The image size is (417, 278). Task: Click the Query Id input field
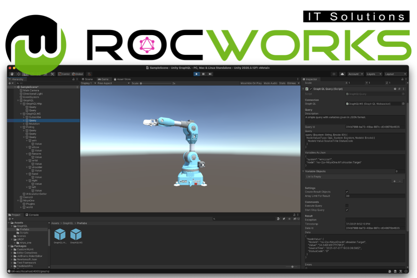(375, 127)
